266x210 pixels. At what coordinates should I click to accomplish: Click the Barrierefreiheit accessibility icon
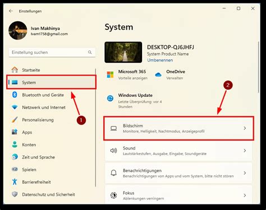point(15,181)
